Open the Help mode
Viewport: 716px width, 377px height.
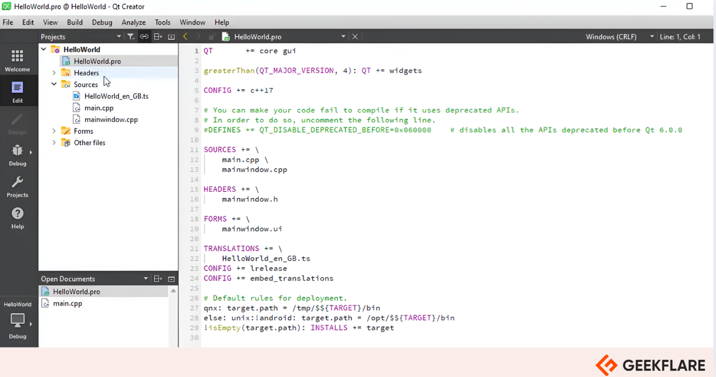(18, 218)
